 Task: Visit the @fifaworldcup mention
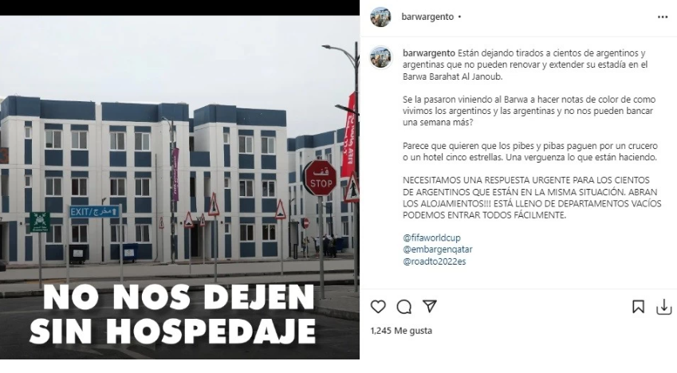pos(431,238)
